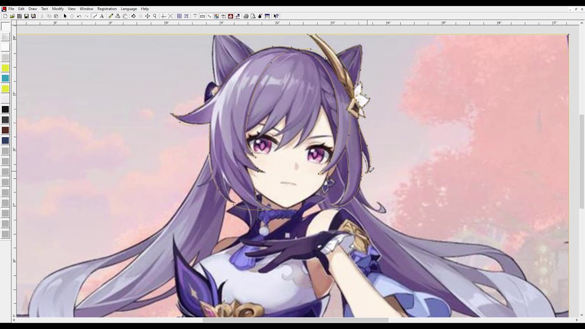This screenshot has width=585, height=329.
Task: Select the pencil tool
Action: click(111, 16)
